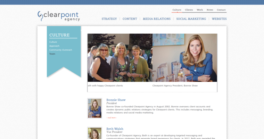264x139 pixels.
Task: Open the Approach sidebar link
Action: [54, 46]
